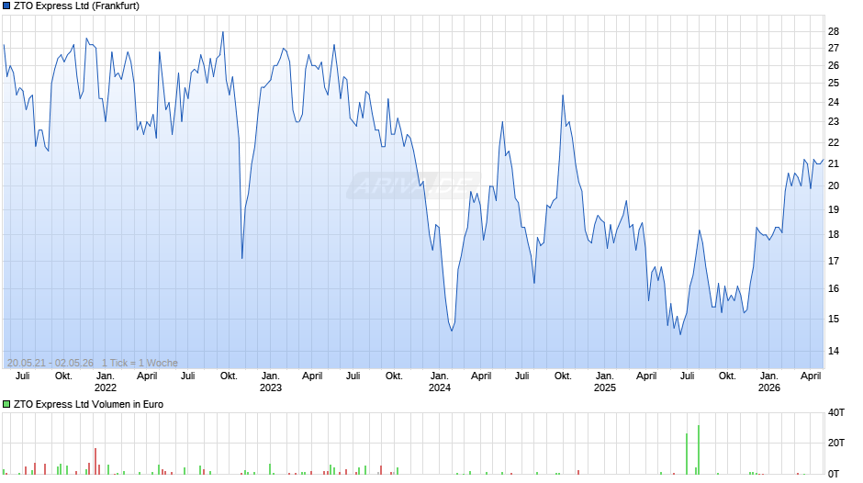
Task: Click the tallest green volume bar
Action: pyautogui.click(x=699, y=449)
